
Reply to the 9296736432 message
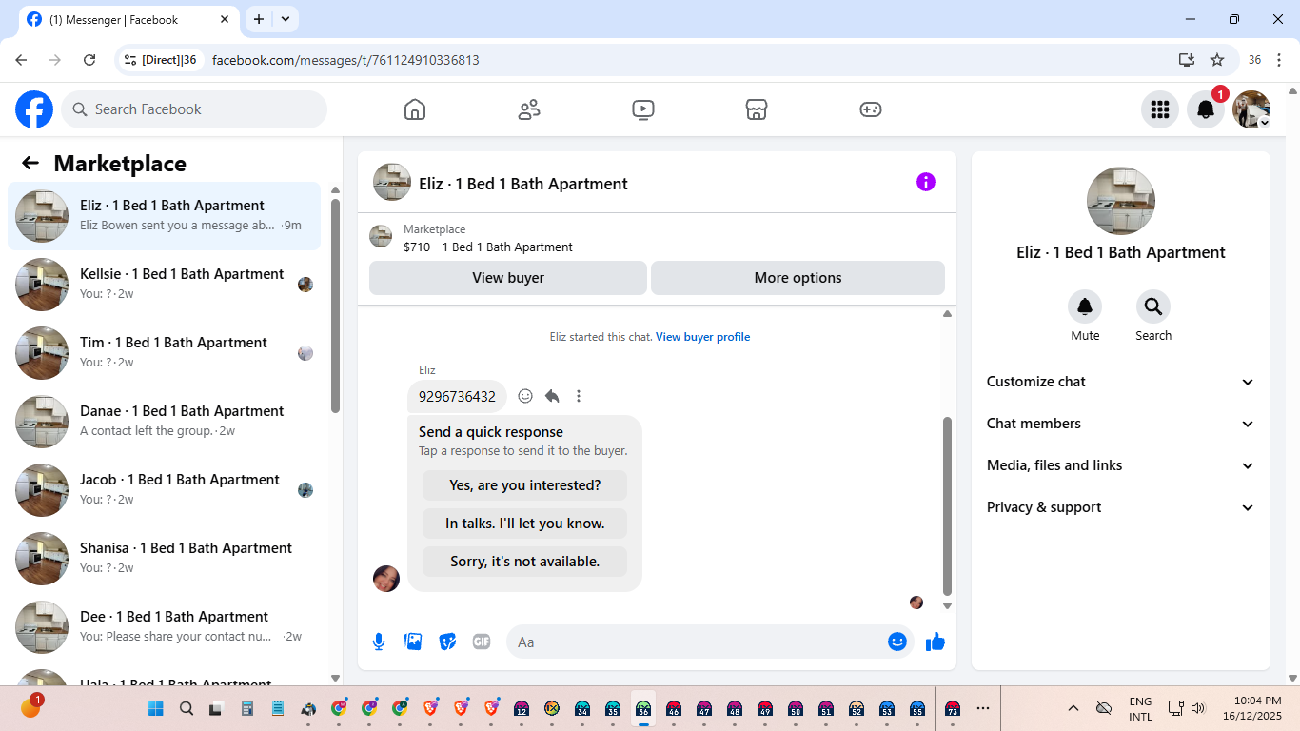tap(552, 396)
